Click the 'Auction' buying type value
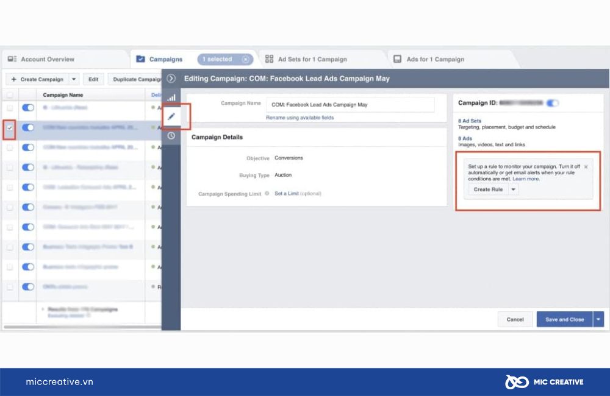This screenshot has height=396, width=610. (283, 175)
